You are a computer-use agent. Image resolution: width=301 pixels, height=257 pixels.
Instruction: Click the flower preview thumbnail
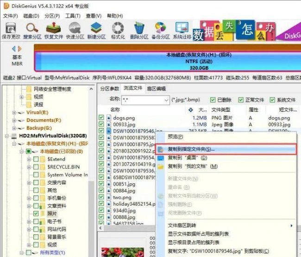[x=122, y=252]
